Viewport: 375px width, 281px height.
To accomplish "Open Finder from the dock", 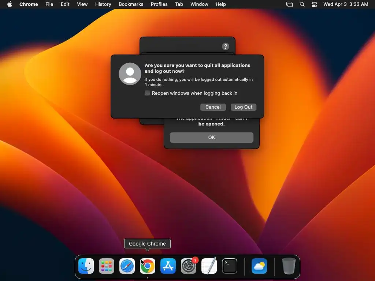I will point(86,266).
